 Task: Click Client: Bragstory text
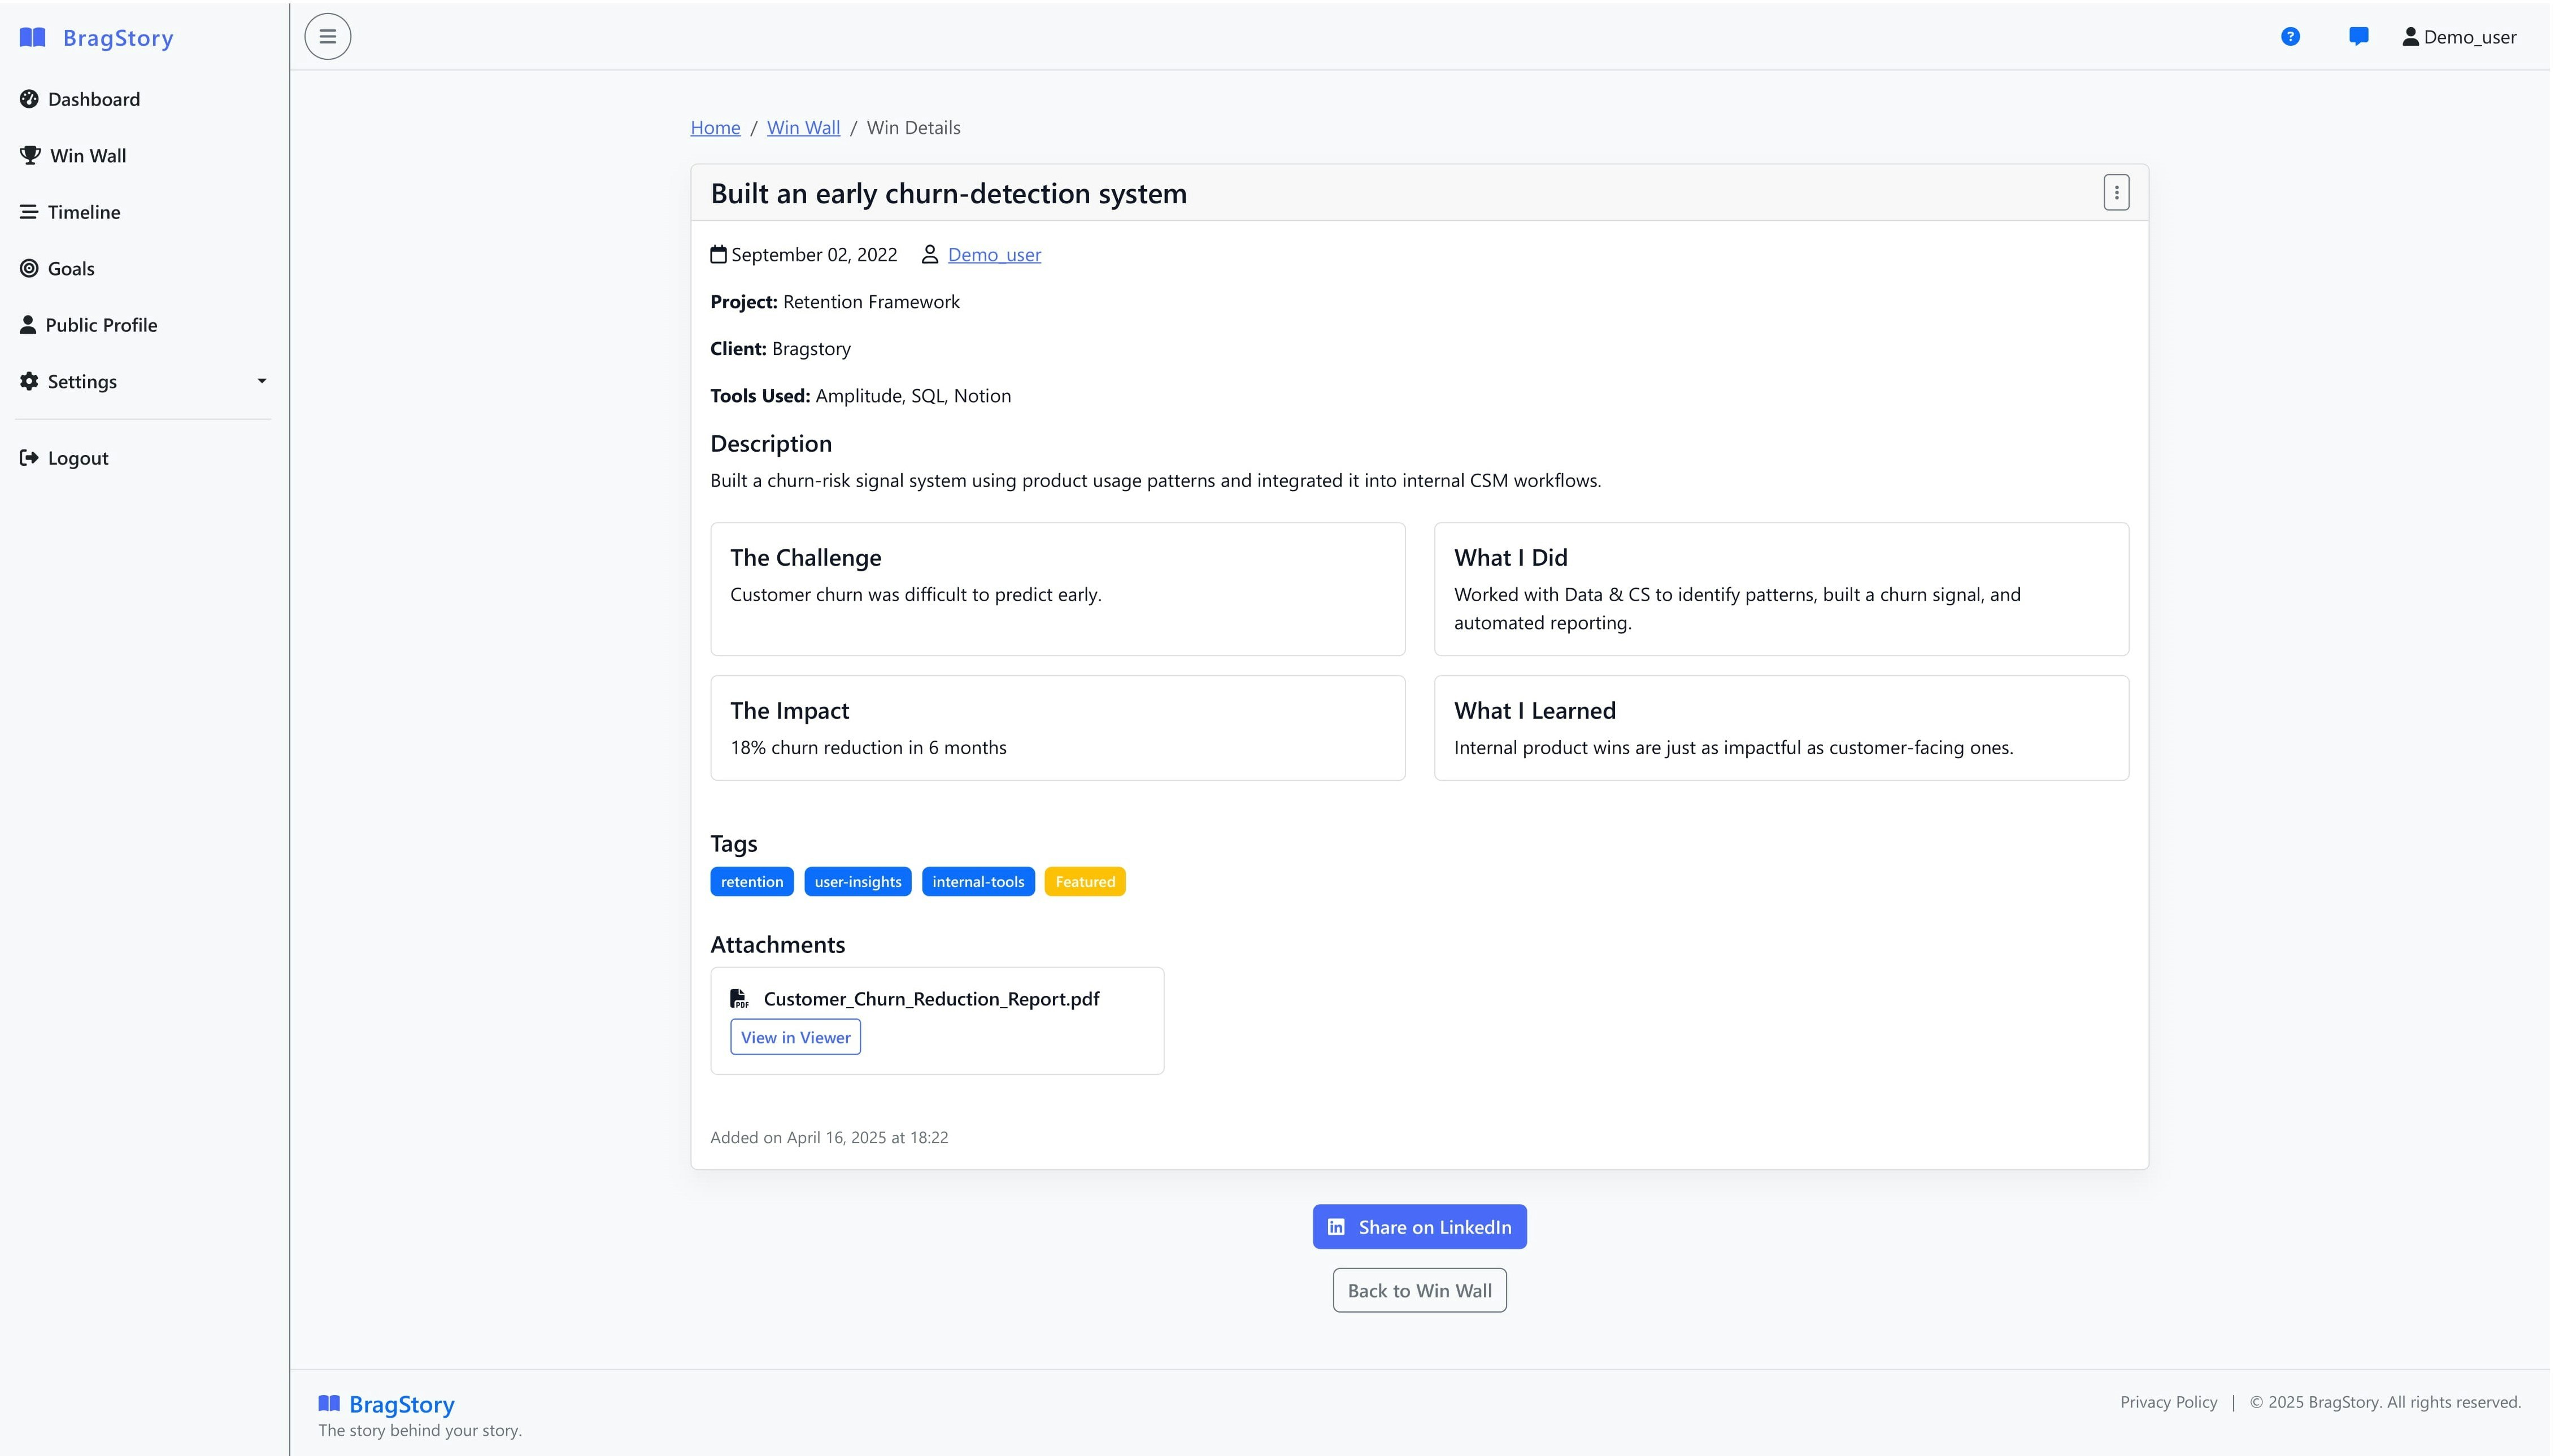tap(780, 349)
